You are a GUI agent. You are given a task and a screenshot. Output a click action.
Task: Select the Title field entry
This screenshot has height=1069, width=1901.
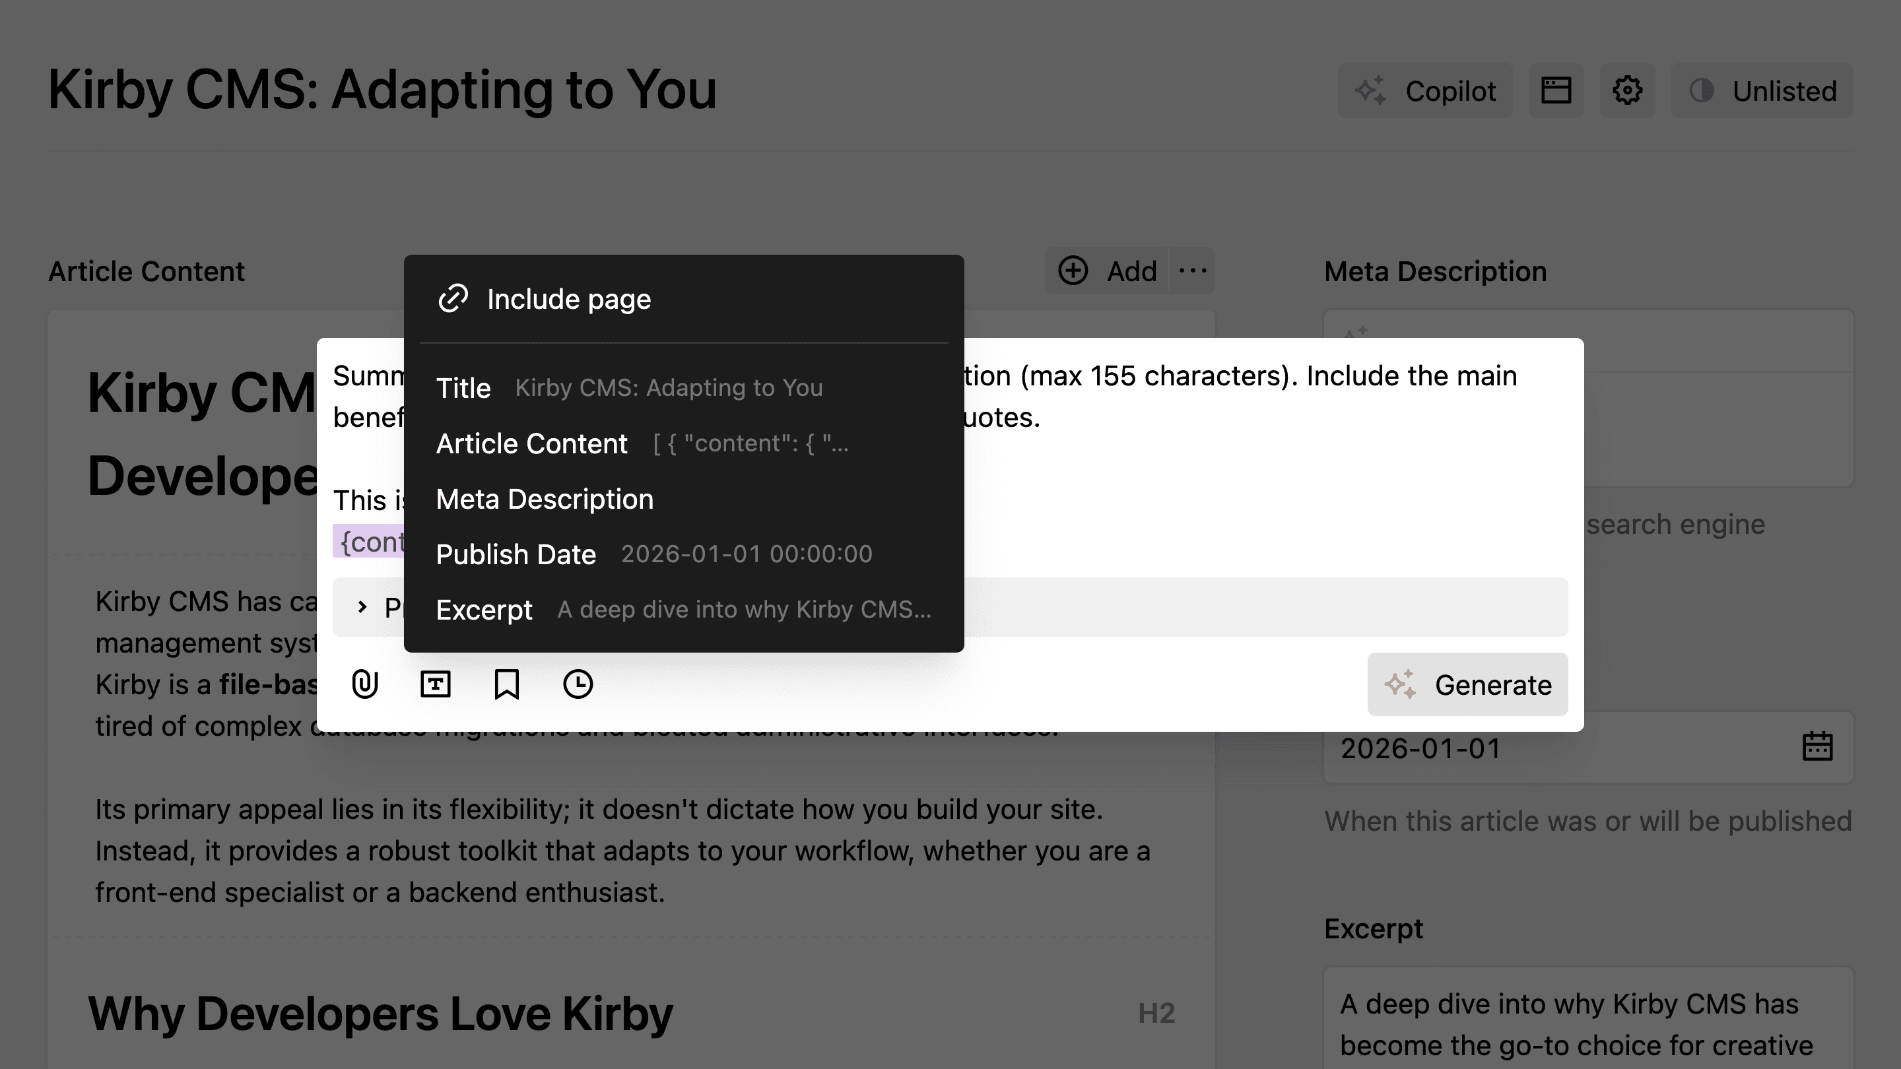point(683,387)
